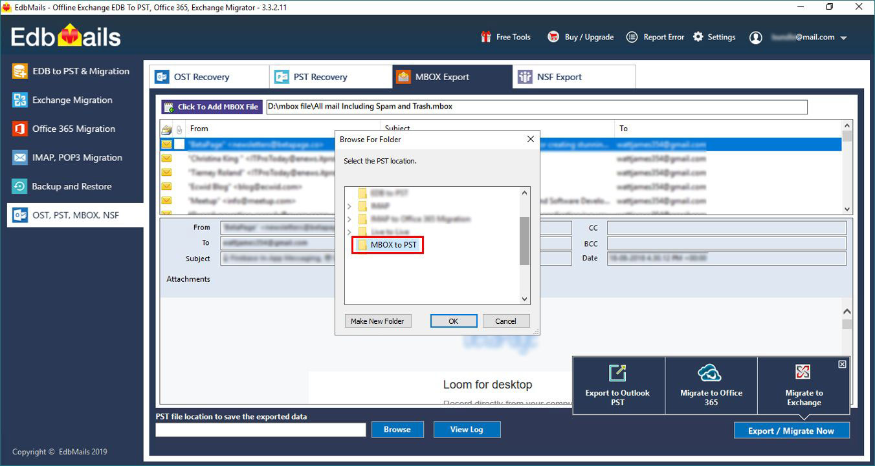The height and width of the screenshot is (466, 875).
Task: Open the account dropdown arrow next to email
Action: [x=843, y=38]
